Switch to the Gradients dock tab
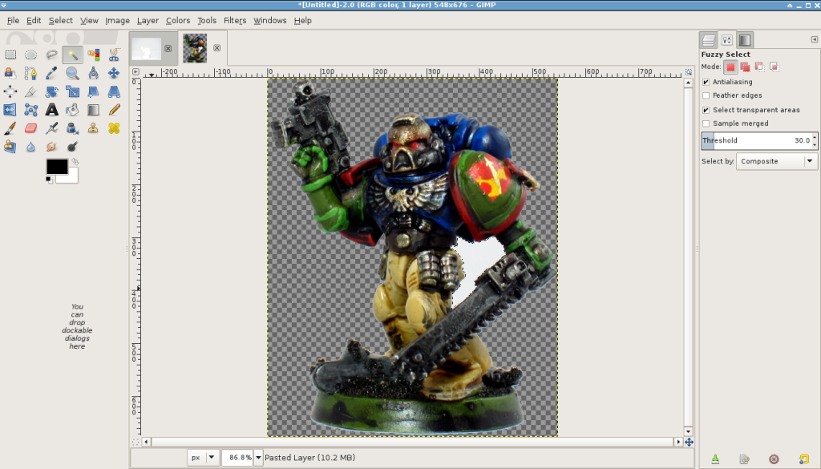 (745, 40)
